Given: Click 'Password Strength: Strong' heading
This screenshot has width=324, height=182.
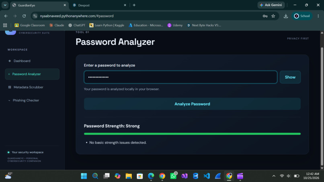Looking at the screenshot, I should click(x=112, y=126).
